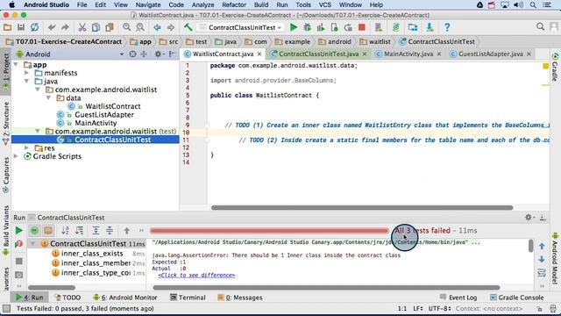This screenshot has width=561, height=316.
Task: Expand Gradle Scripts node
Action: 16,156
